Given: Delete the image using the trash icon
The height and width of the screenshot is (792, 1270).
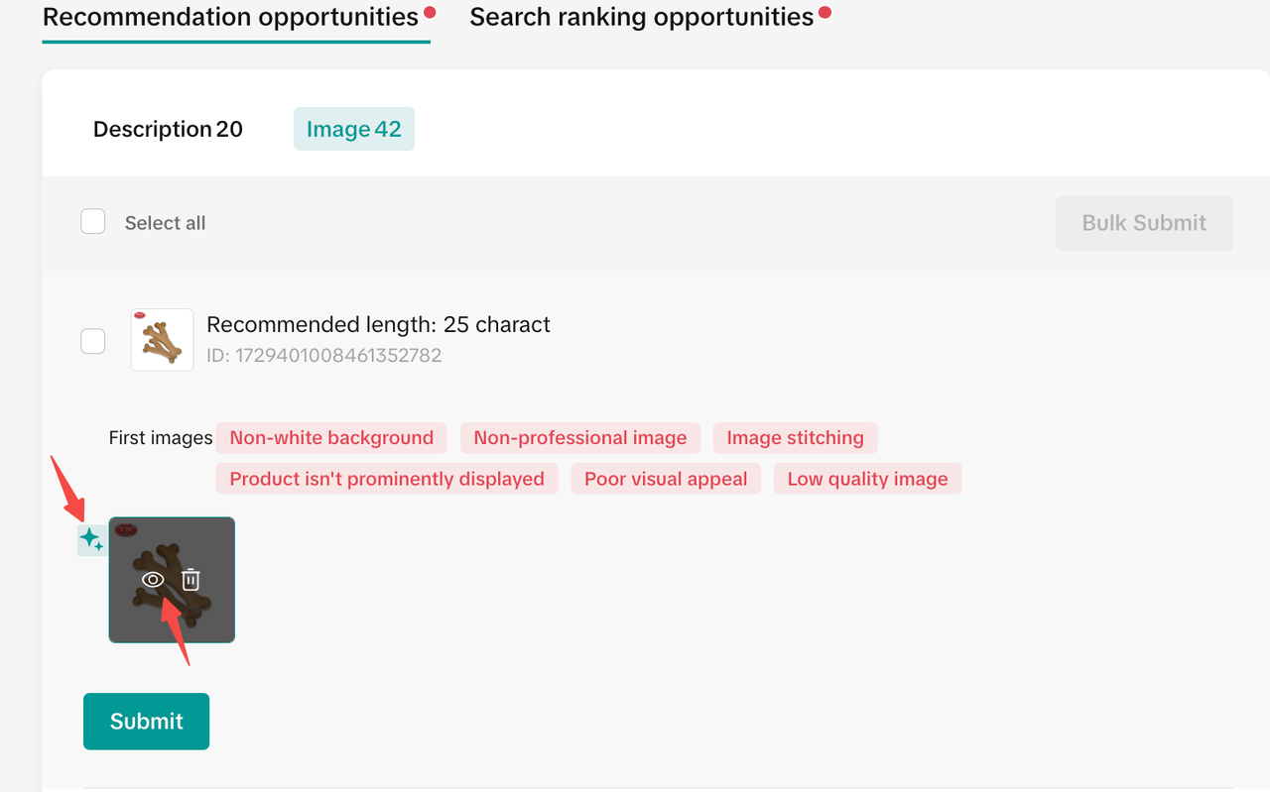Looking at the screenshot, I should (x=191, y=580).
